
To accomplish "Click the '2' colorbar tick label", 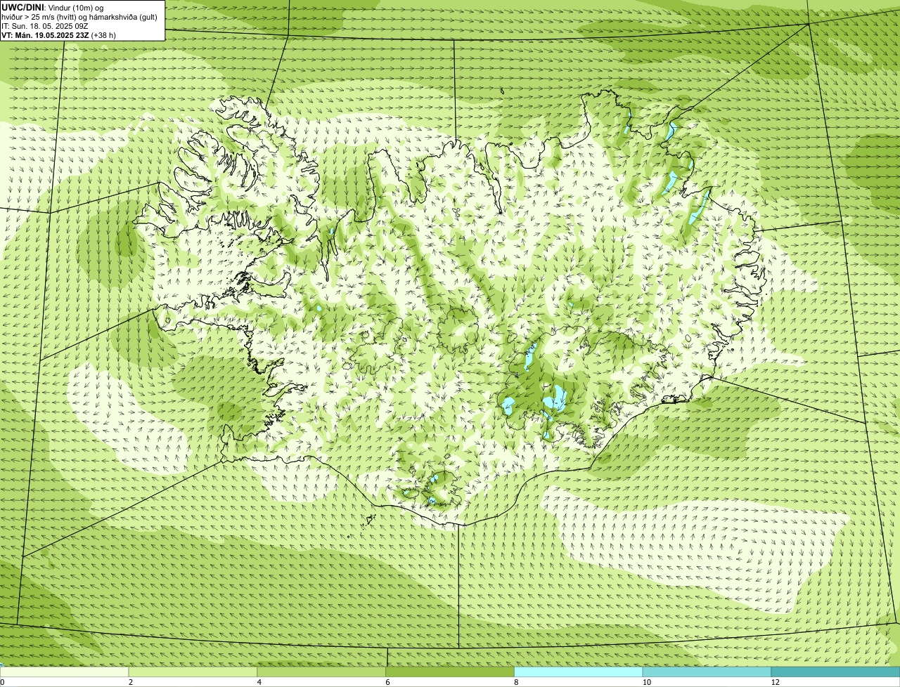I will point(131,682).
